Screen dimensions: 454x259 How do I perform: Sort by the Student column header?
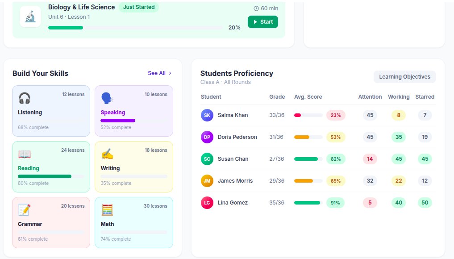pos(211,97)
